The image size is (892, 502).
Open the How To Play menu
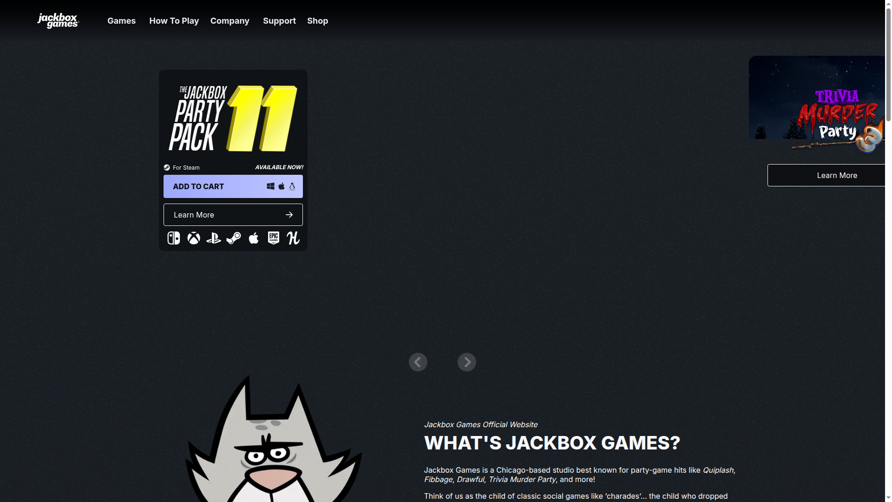click(174, 20)
